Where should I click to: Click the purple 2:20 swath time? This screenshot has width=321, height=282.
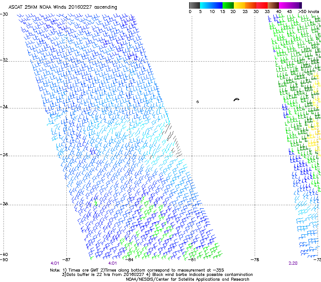click(x=293, y=263)
